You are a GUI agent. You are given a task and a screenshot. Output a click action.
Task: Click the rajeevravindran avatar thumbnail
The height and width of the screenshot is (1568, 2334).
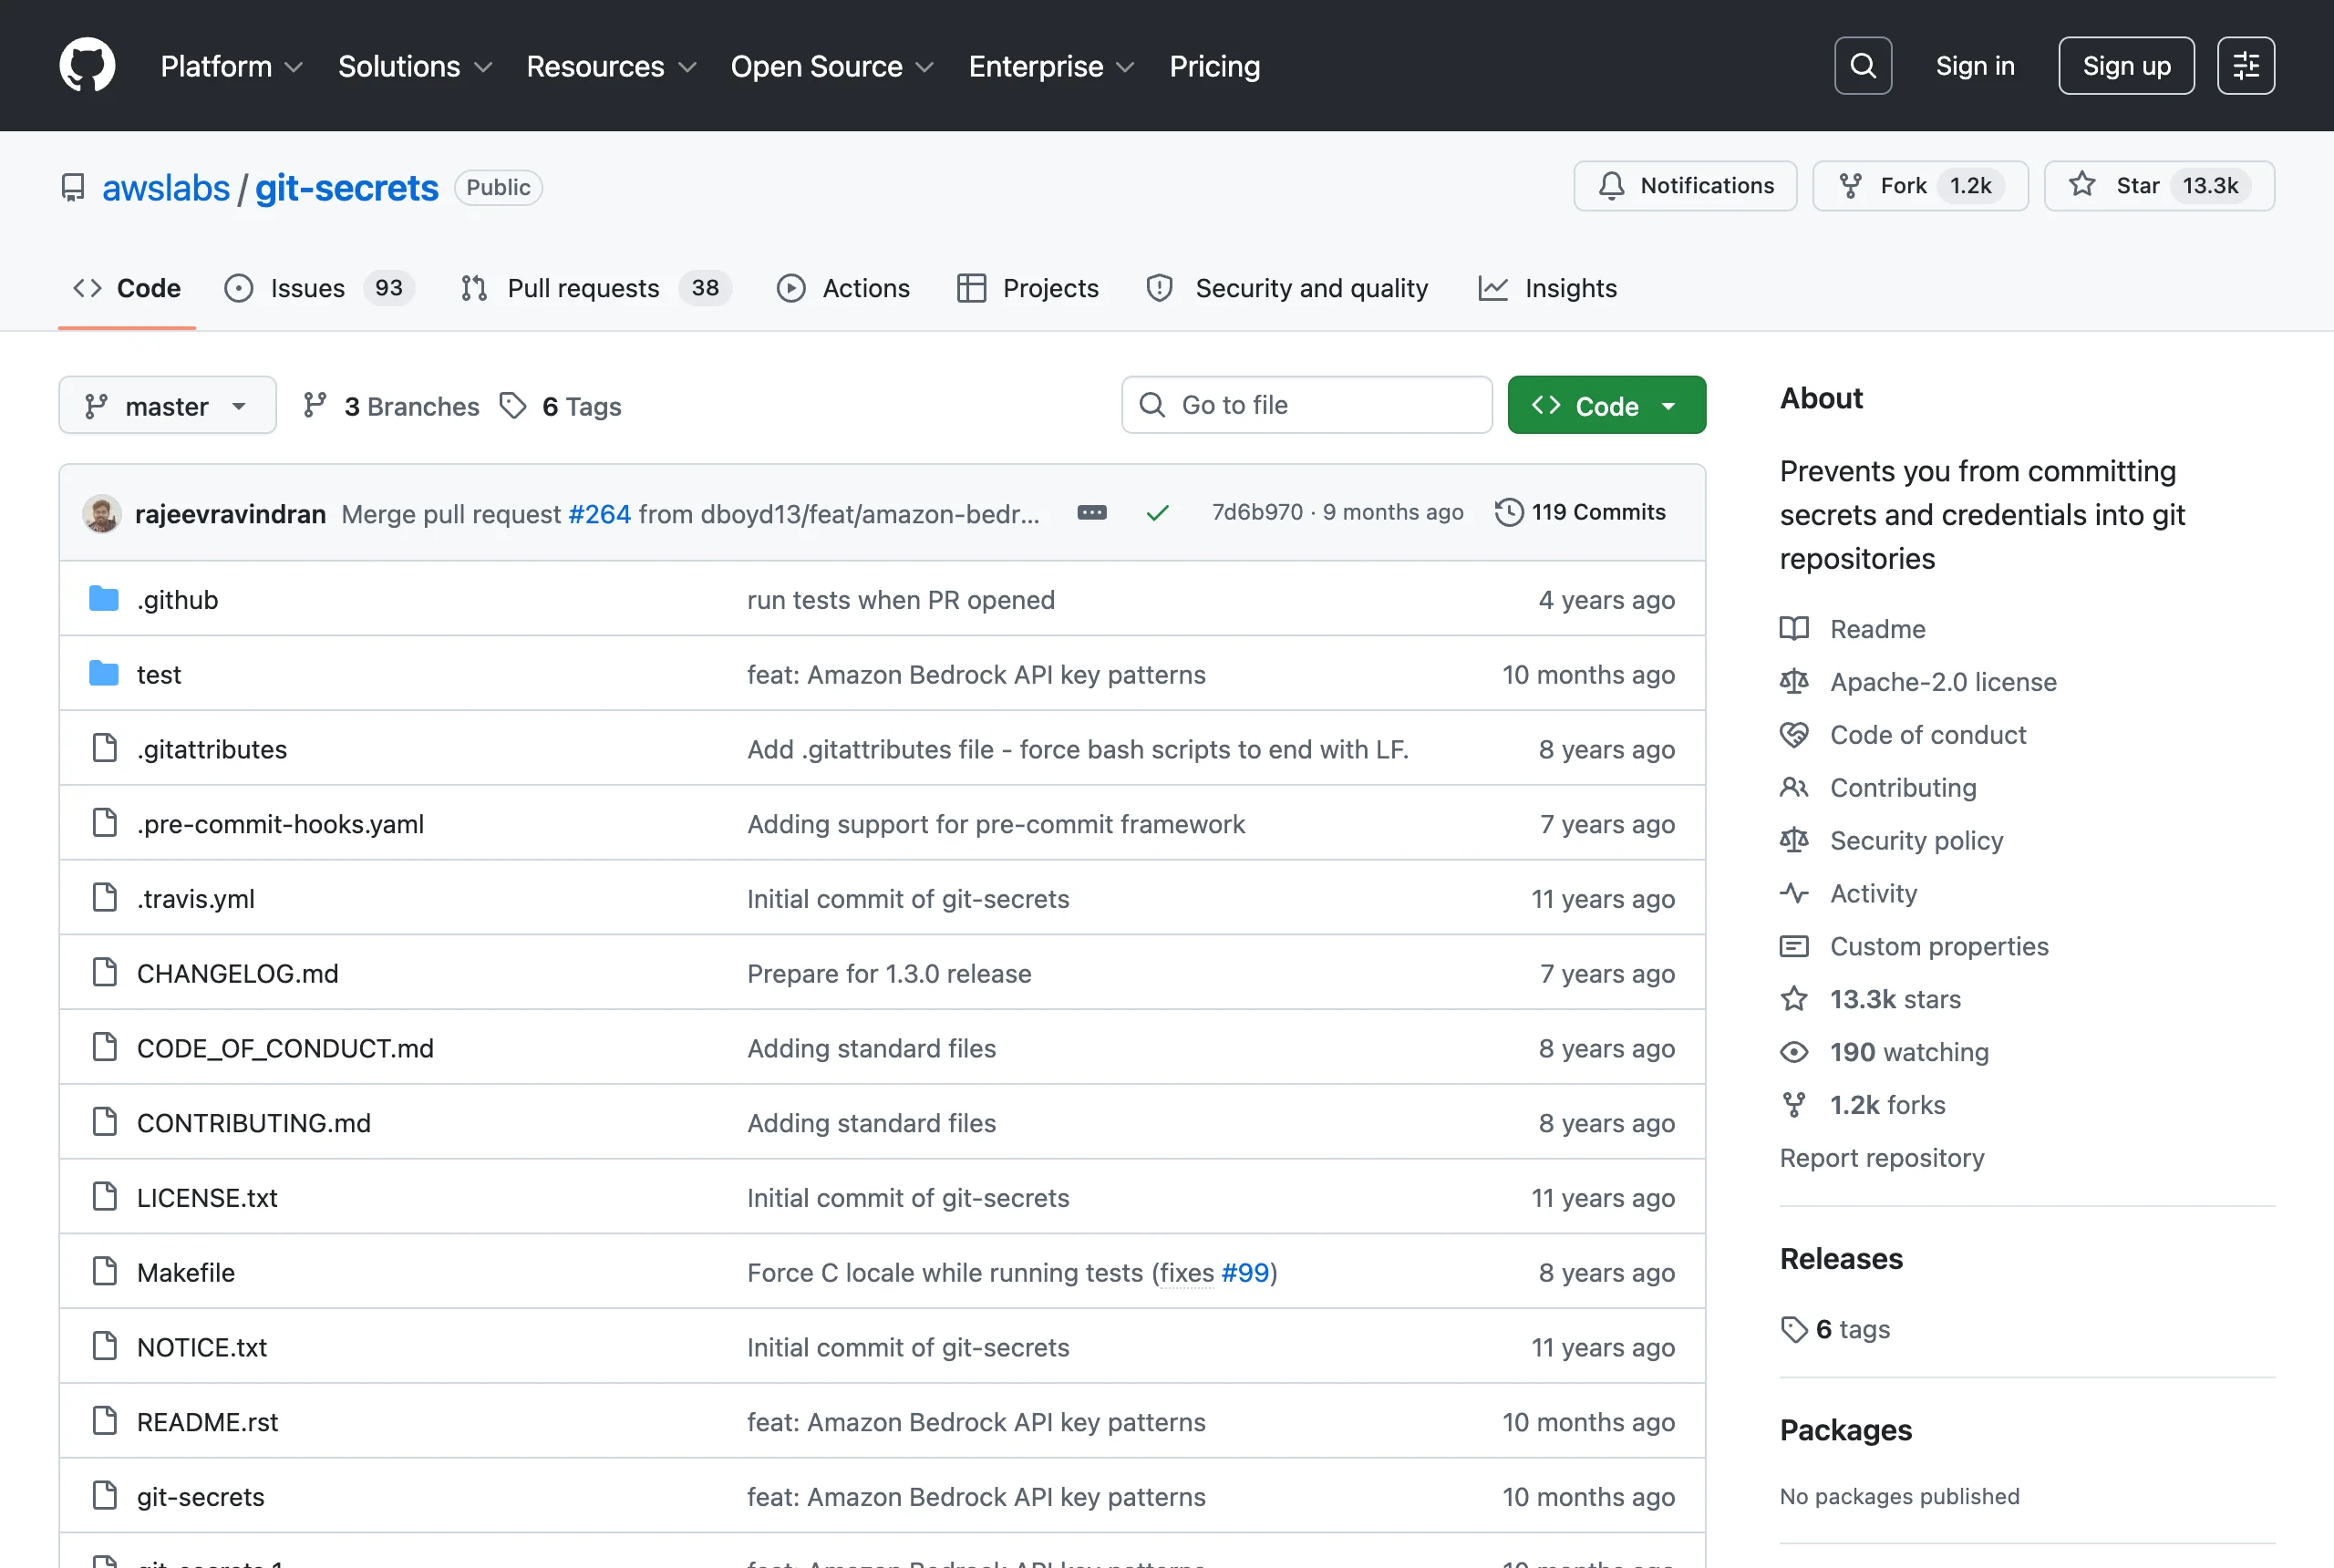(x=101, y=513)
